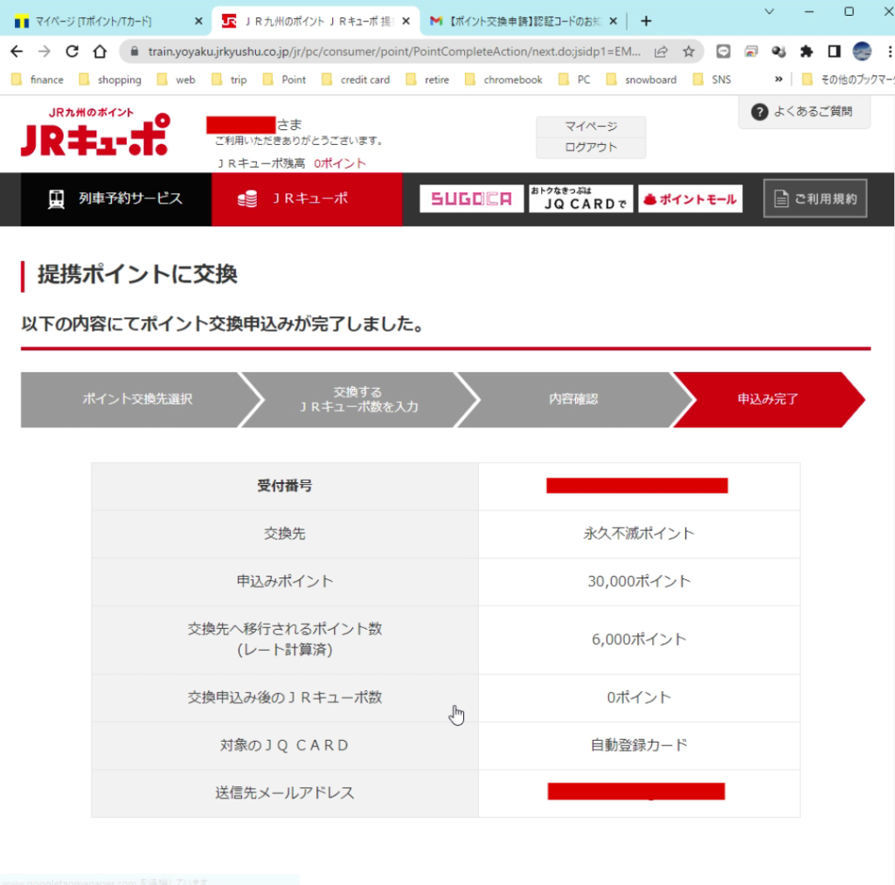Click the 30,000ポイント value
895x885 pixels.
pos(639,582)
